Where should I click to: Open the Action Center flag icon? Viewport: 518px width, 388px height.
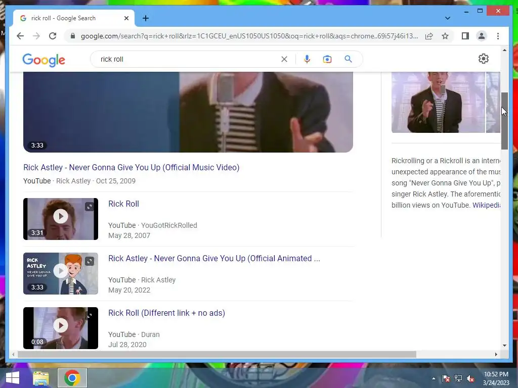[446, 378]
